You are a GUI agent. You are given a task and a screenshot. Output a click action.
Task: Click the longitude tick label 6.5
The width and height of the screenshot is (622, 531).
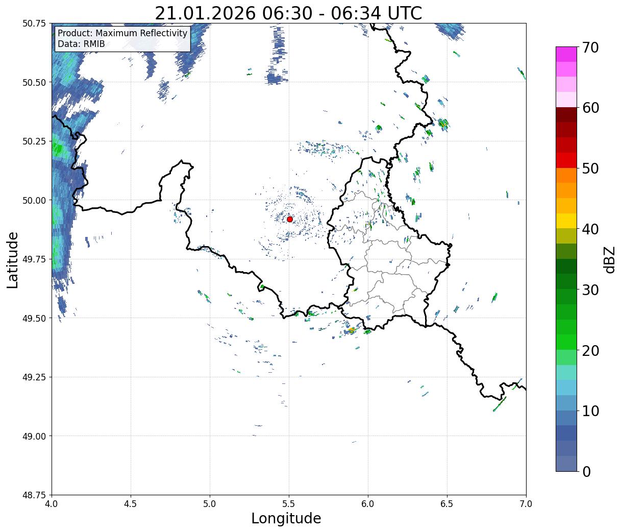447,503
